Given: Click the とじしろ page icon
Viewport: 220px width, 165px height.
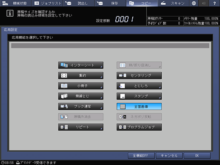Looking at the screenshot, I should point(122,86).
